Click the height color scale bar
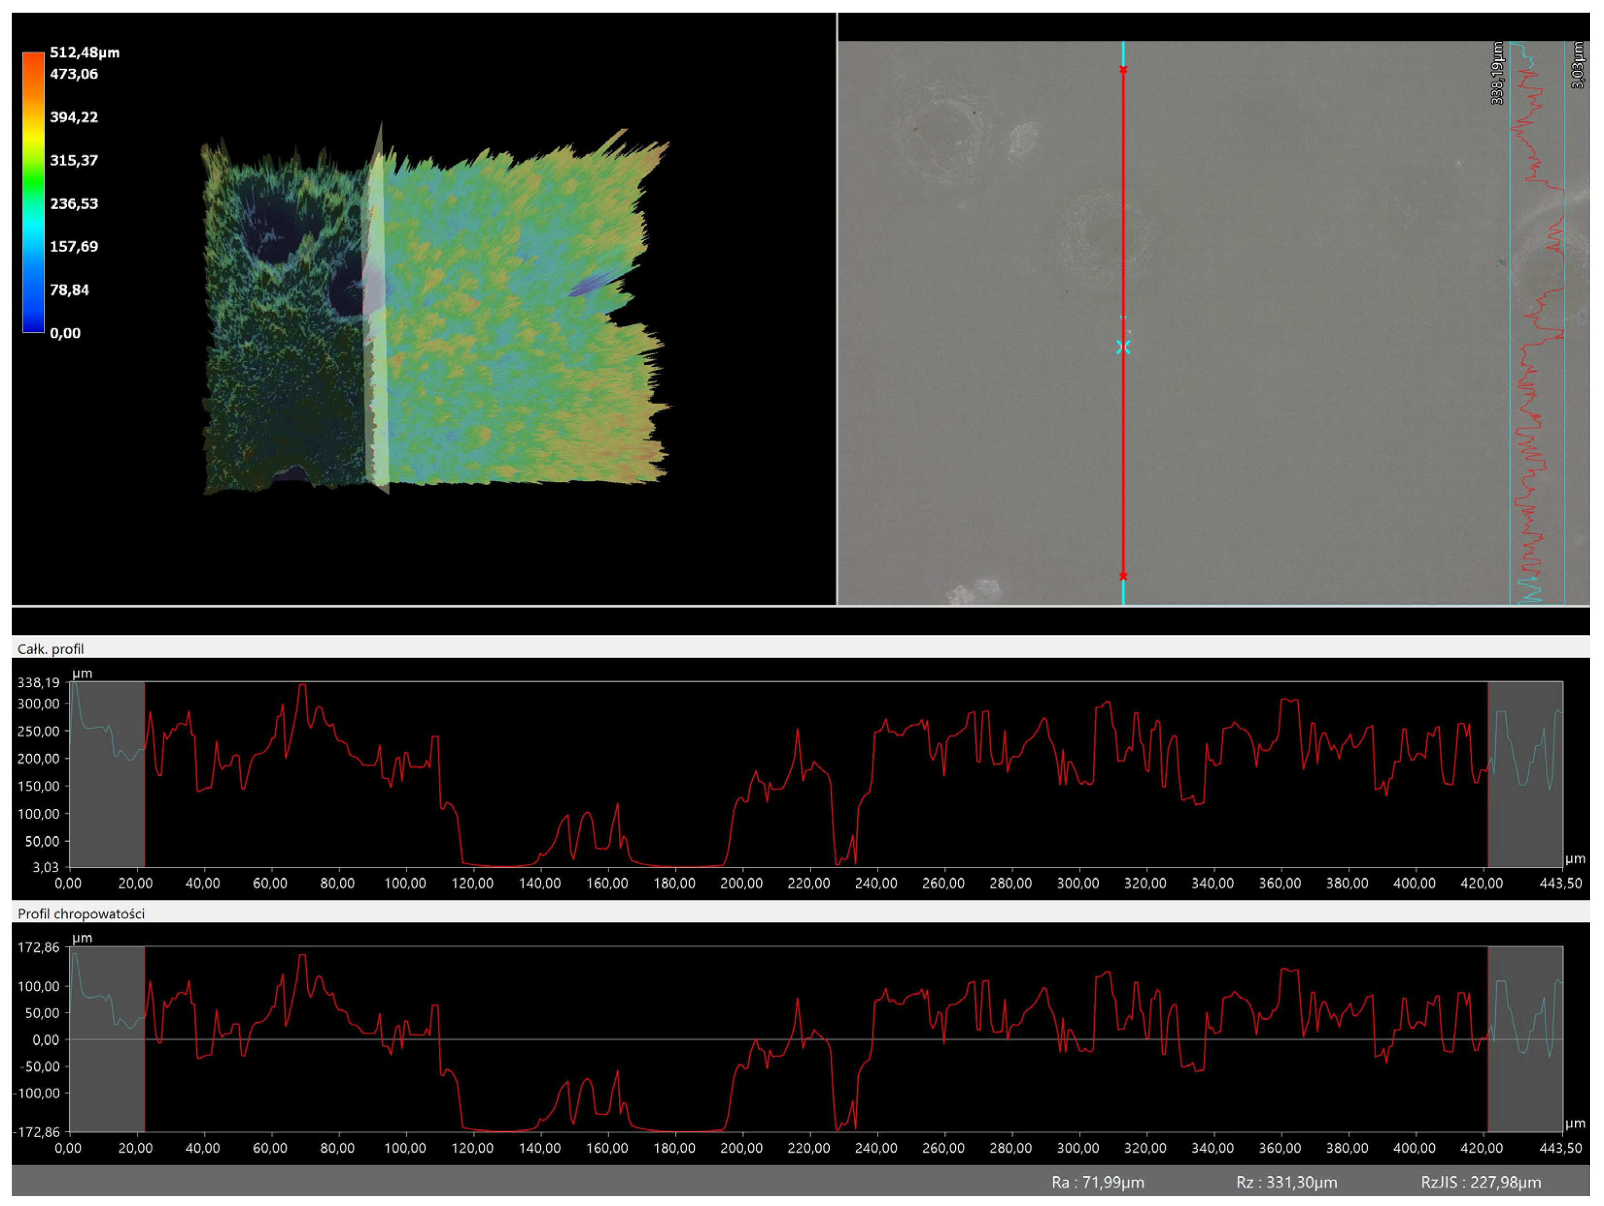1604x1206 pixels. [33, 192]
